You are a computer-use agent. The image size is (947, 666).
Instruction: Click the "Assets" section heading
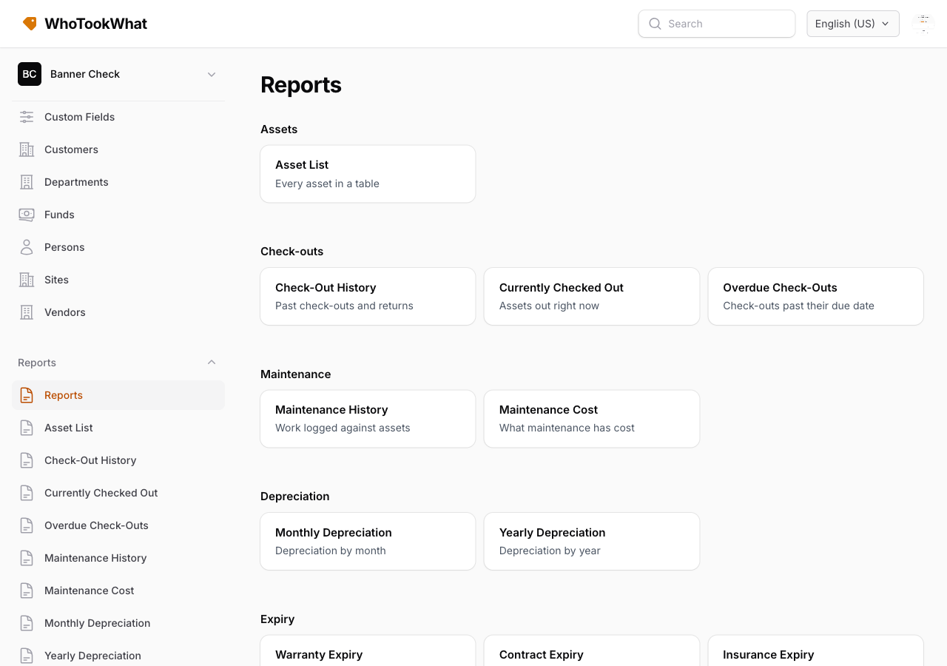(279, 129)
